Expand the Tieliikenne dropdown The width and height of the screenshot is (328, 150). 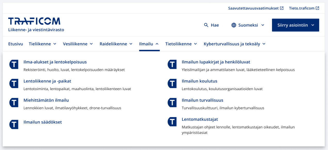click(x=43, y=44)
